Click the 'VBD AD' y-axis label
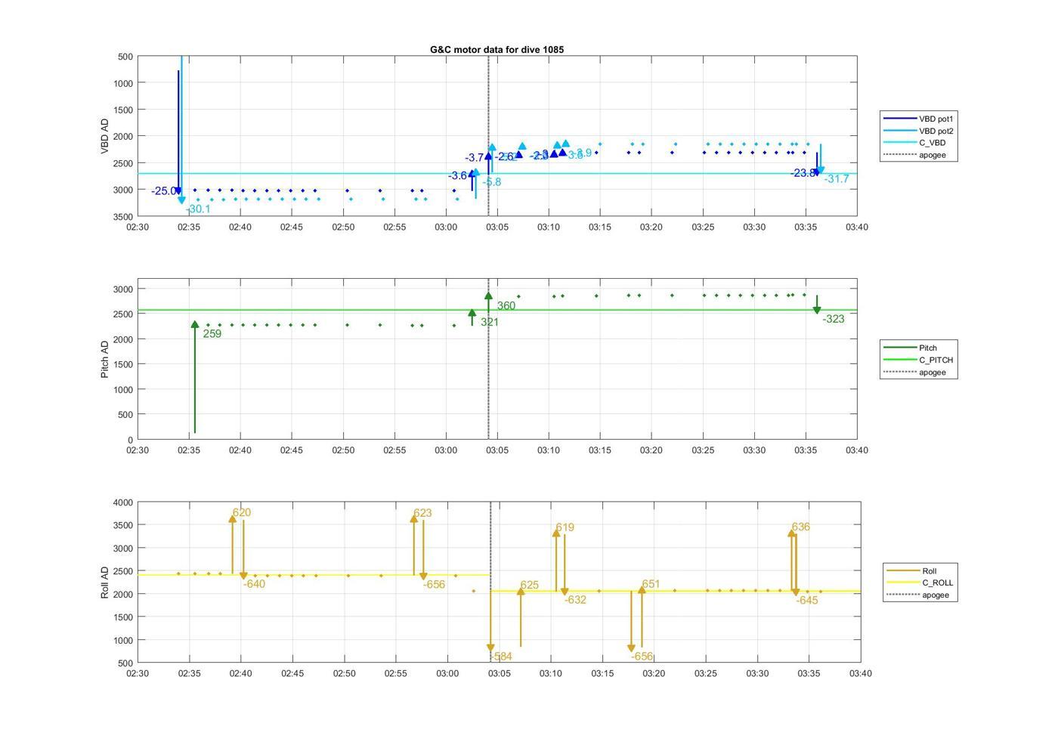Viewport: 1058px width, 745px height. [x=105, y=136]
